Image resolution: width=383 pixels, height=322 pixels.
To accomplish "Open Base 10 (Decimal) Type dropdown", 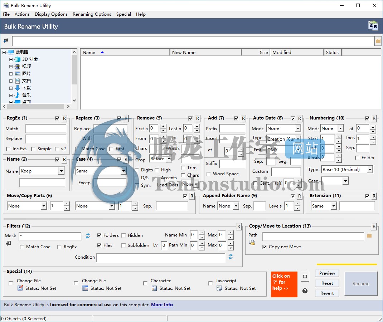I will [370, 170].
